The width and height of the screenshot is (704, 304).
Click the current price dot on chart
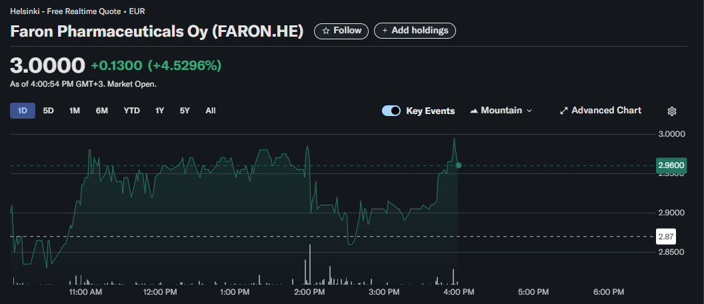pyautogui.click(x=459, y=165)
